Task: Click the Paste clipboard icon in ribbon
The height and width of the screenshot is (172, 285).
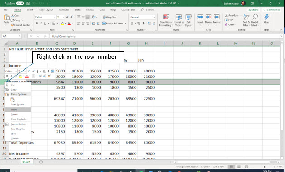Action: [6, 17]
